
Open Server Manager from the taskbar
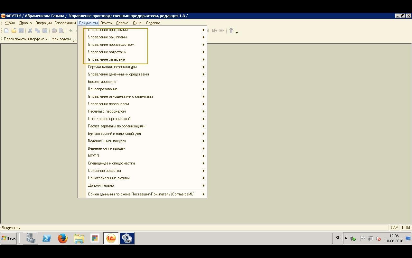coord(31,238)
